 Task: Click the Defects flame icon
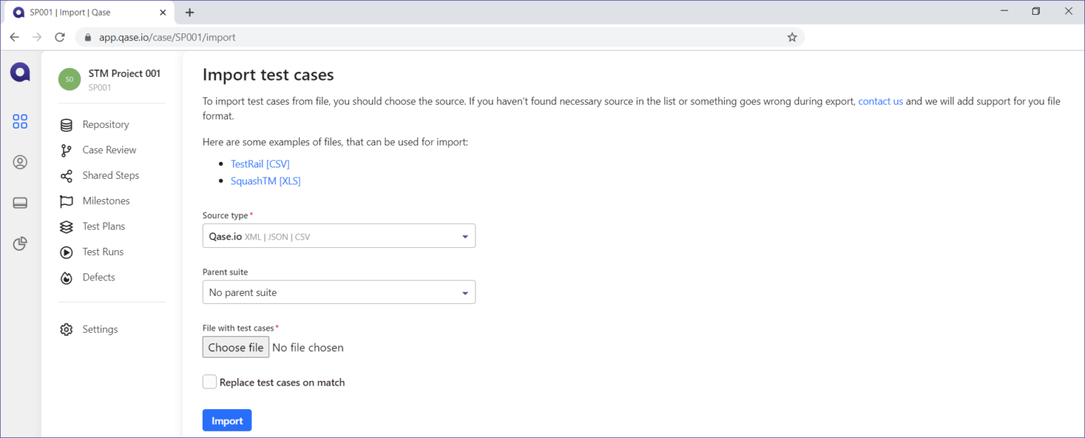pos(66,277)
